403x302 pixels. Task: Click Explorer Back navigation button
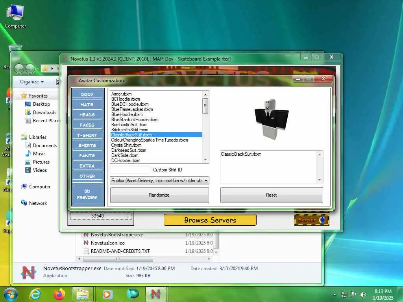[19, 68]
